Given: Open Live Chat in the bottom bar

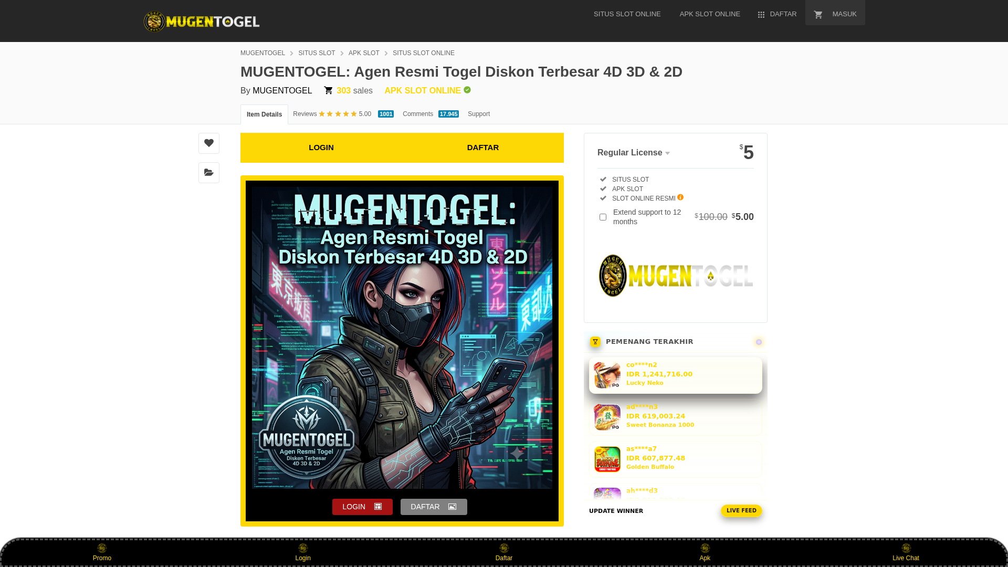Looking at the screenshot, I should [906, 553].
